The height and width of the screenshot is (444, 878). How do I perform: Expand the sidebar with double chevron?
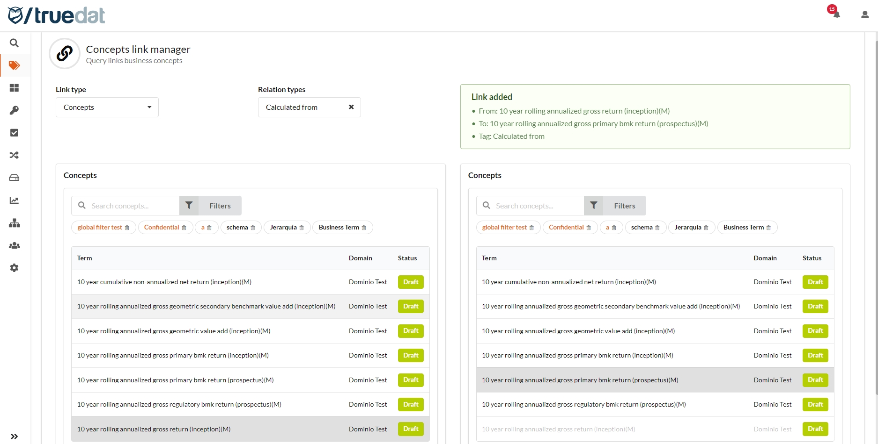pos(14,436)
